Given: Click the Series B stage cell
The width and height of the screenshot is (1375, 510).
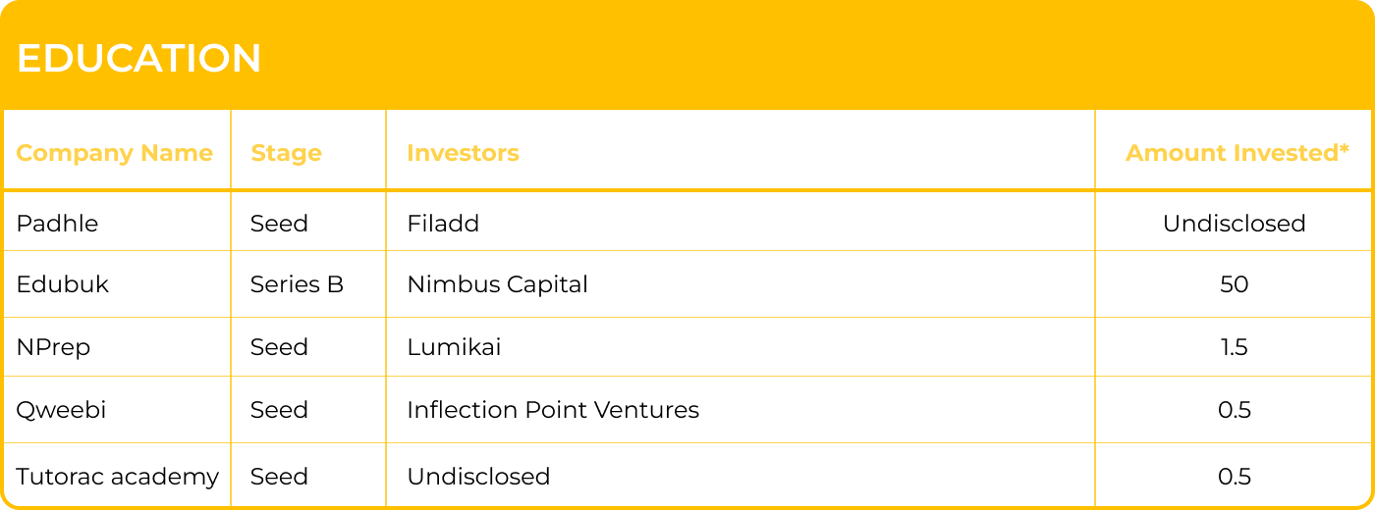Looking at the screenshot, I should point(297,284).
